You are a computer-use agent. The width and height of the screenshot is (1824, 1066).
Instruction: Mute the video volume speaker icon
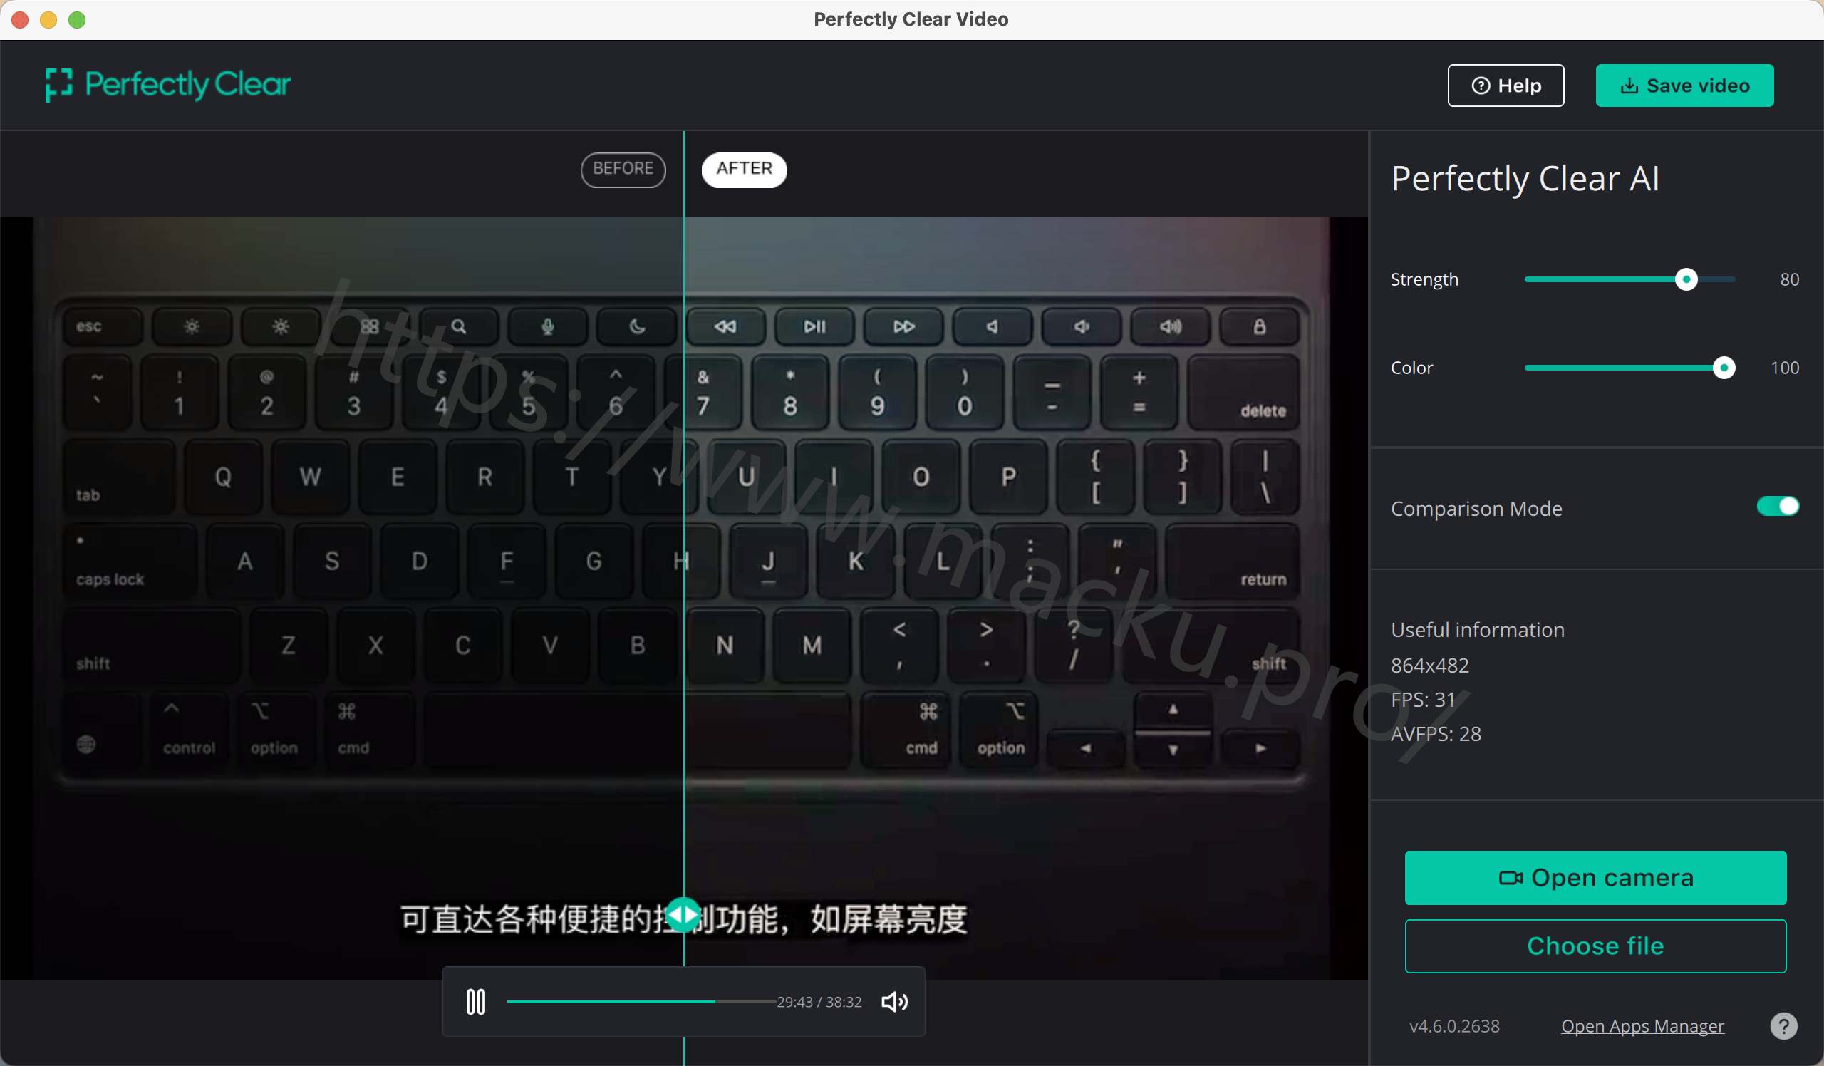[x=894, y=1002]
